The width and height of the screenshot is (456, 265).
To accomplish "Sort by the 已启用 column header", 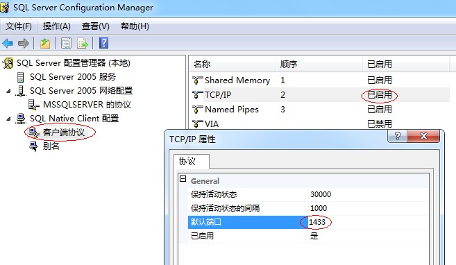I will (x=406, y=64).
